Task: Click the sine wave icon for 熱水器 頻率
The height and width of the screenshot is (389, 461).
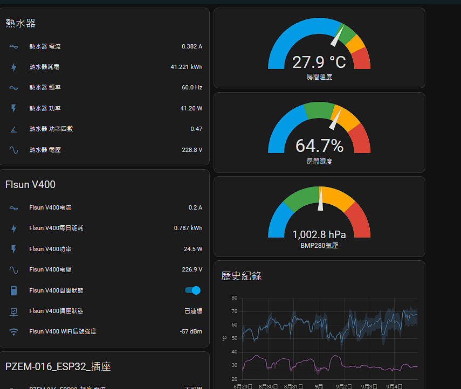Action: coord(13,88)
